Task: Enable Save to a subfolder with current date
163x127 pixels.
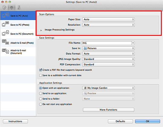Action: click(40, 75)
